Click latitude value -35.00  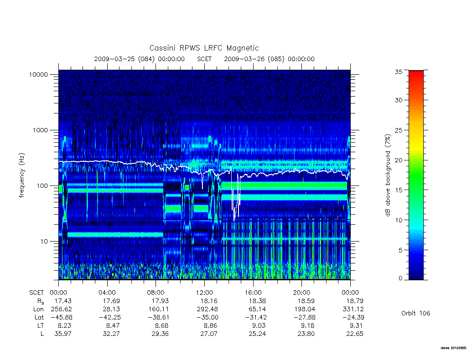(x=207, y=317)
